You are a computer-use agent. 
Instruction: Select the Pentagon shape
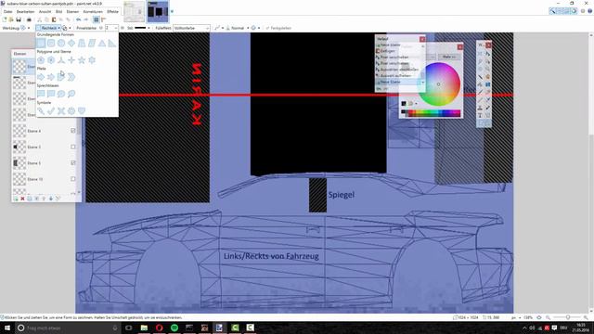[x=41, y=60]
